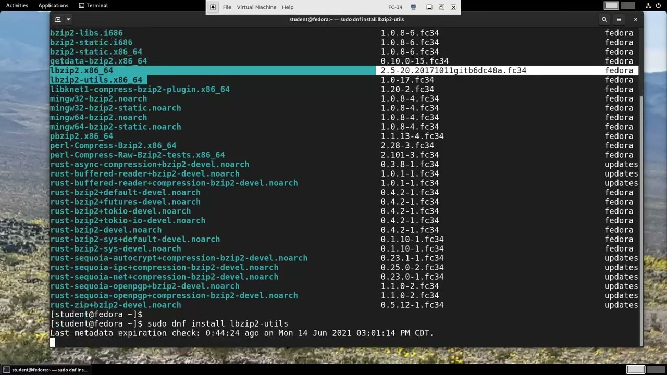Click the VM toolbar pin icon
This screenshot has height=375, width=667.
coord(213,7)
